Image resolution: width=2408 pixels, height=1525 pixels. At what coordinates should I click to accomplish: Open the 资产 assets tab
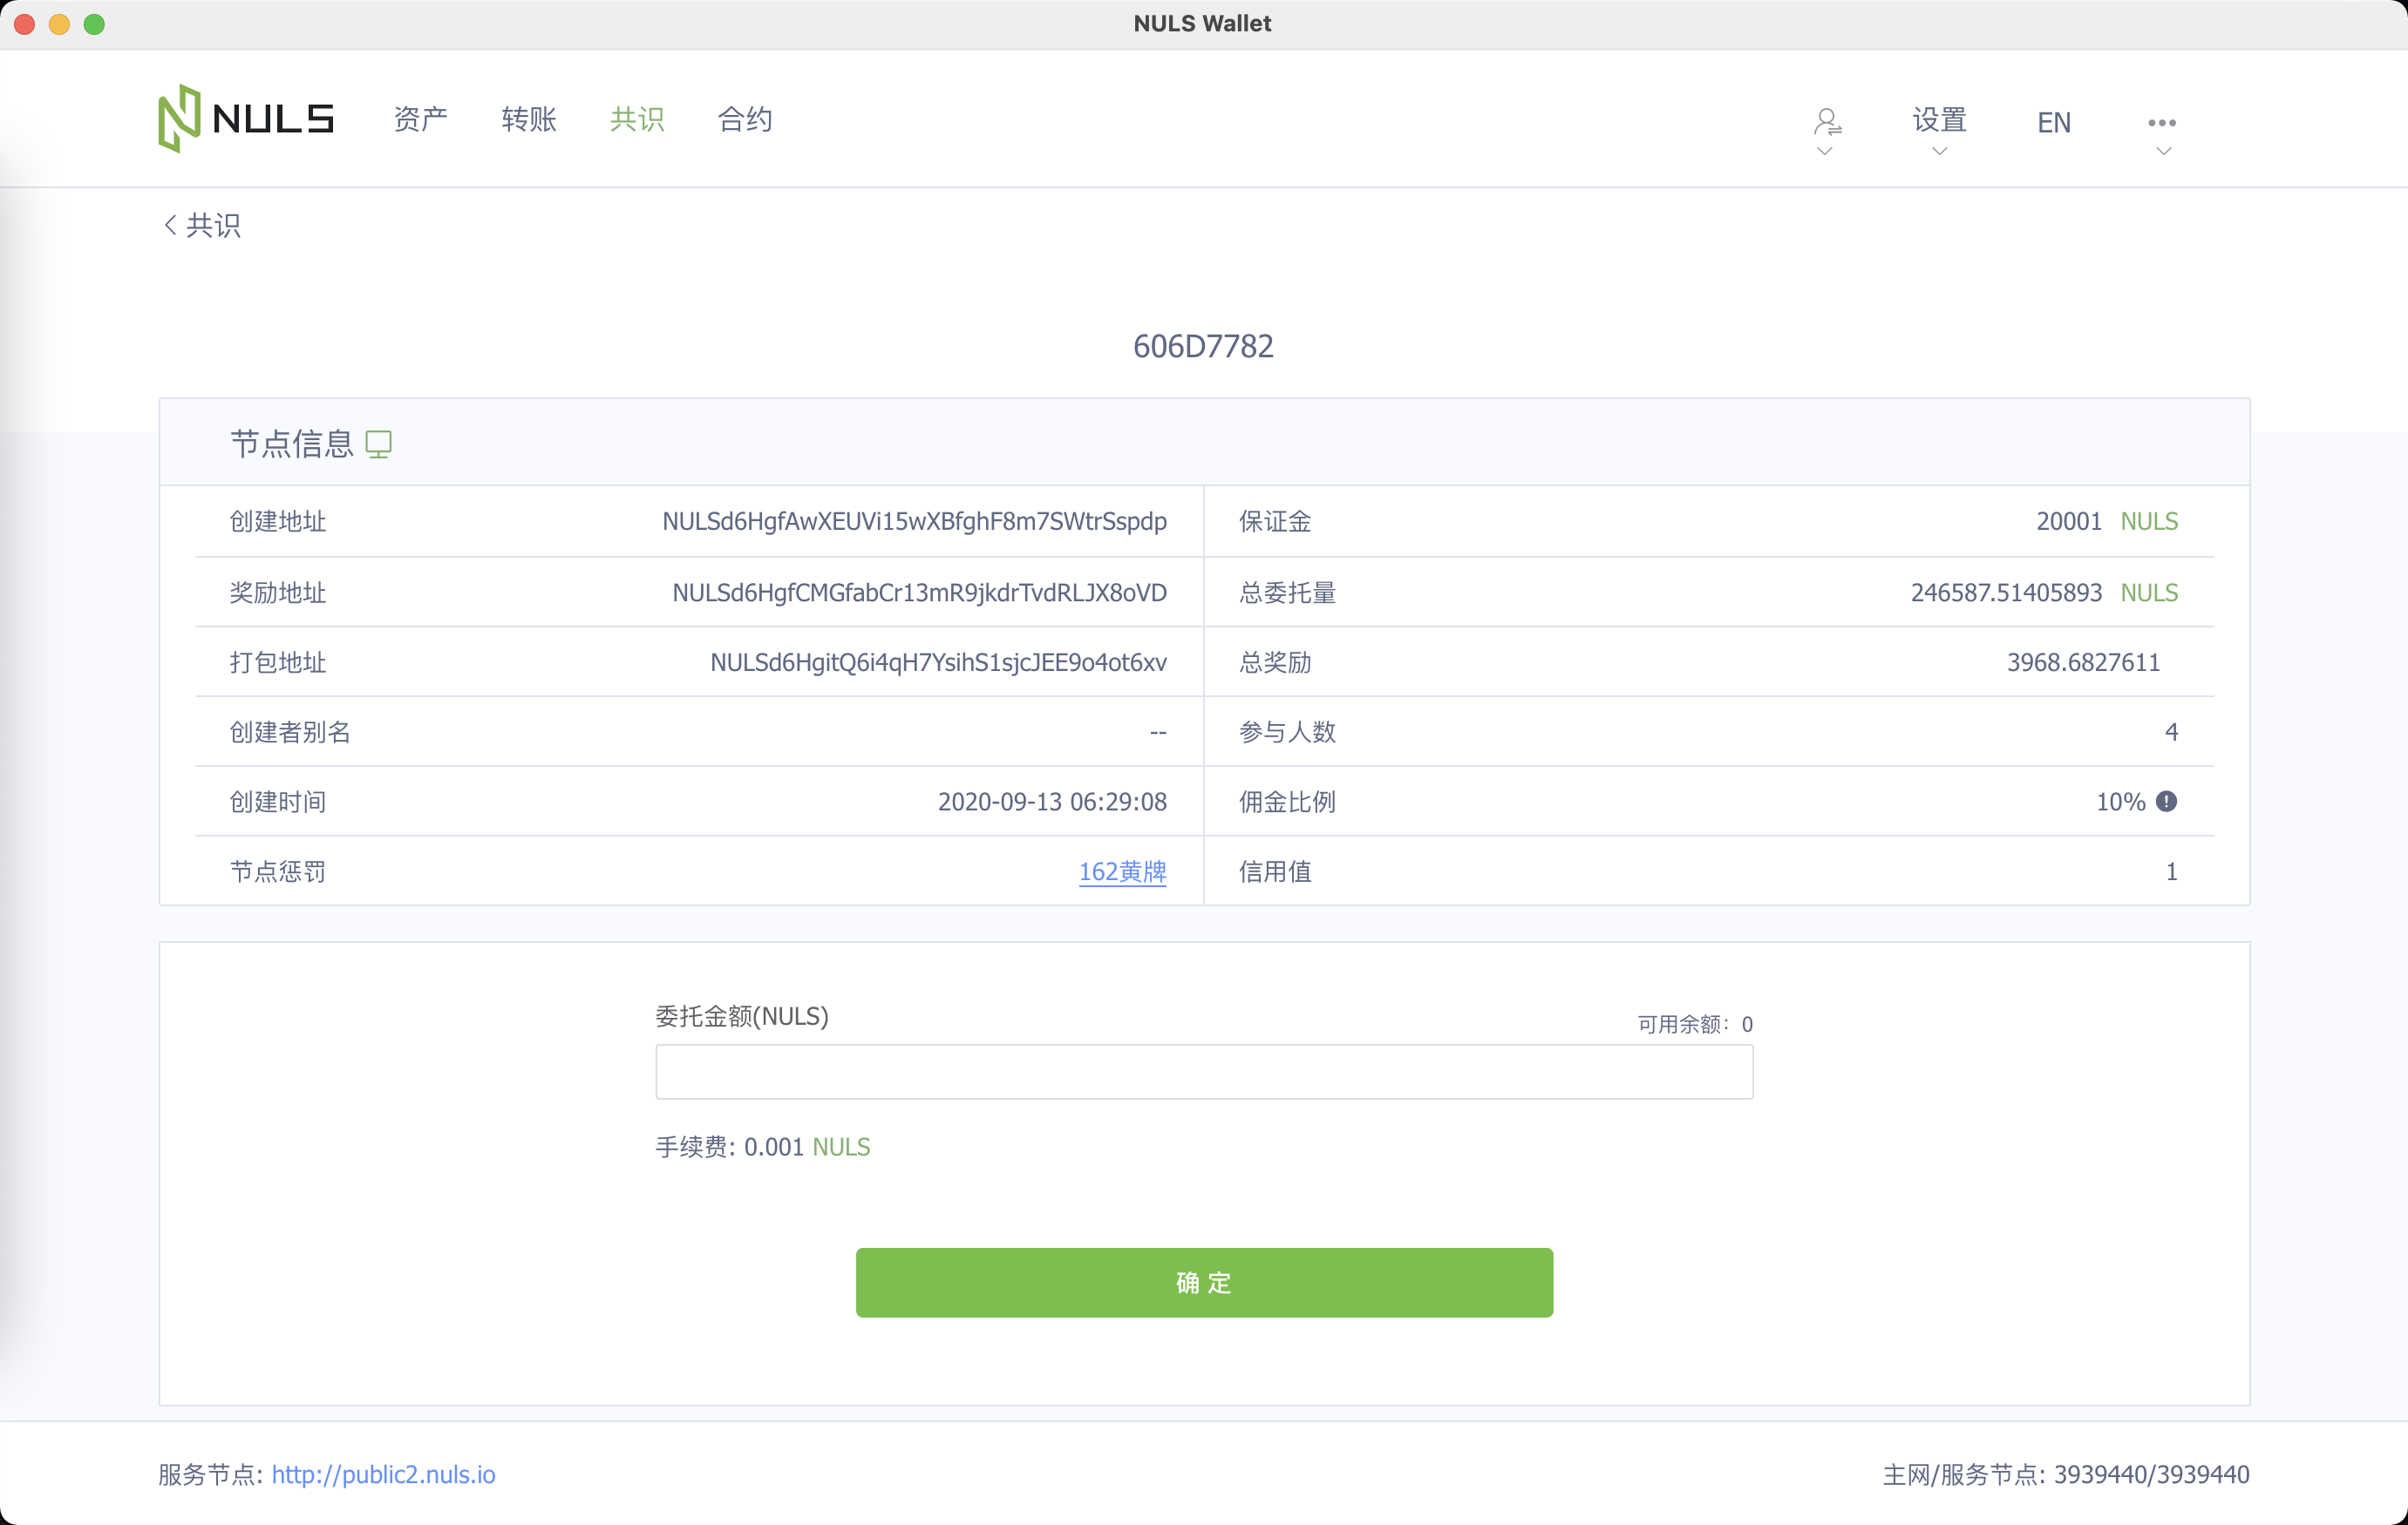point(421,120)
